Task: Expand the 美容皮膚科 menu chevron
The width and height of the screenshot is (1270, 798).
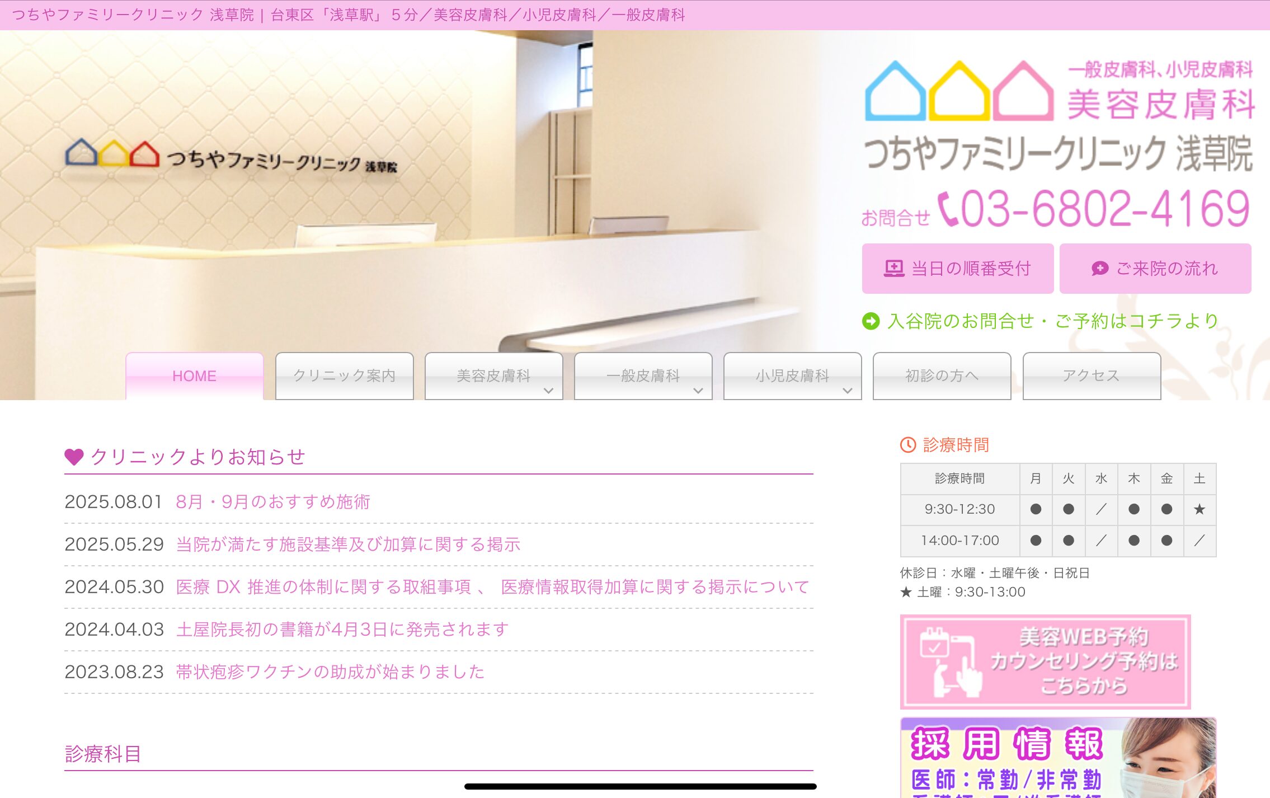Action: (548, 391)
